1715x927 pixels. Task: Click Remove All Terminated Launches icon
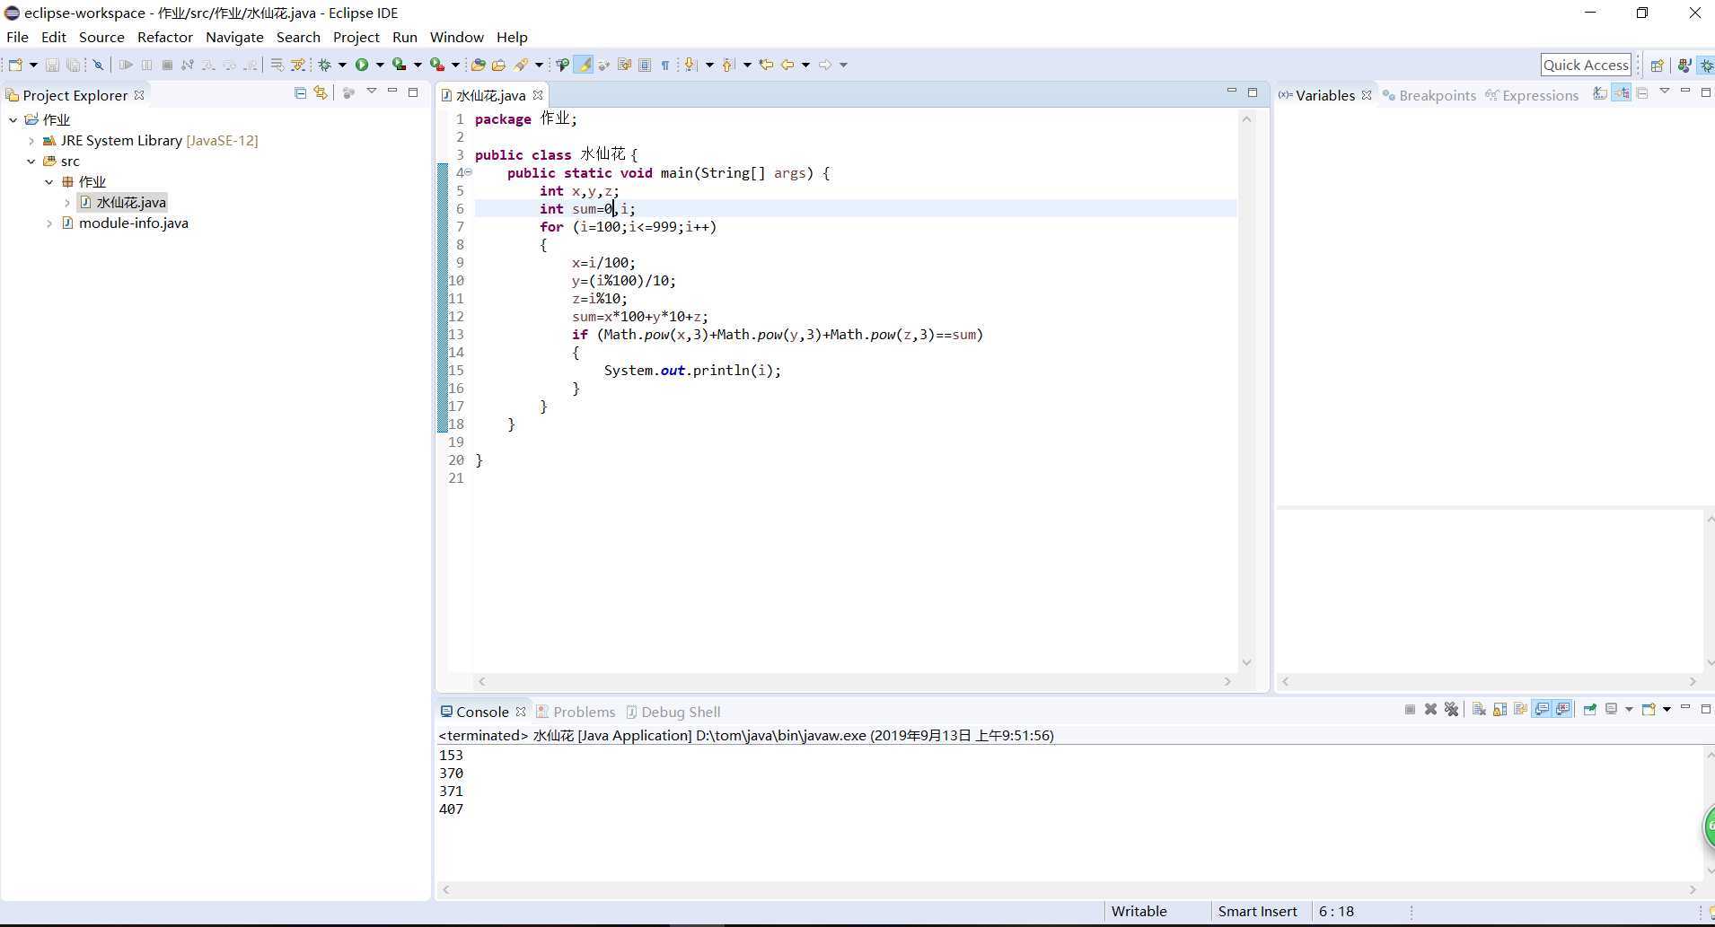click(1451, 709)
